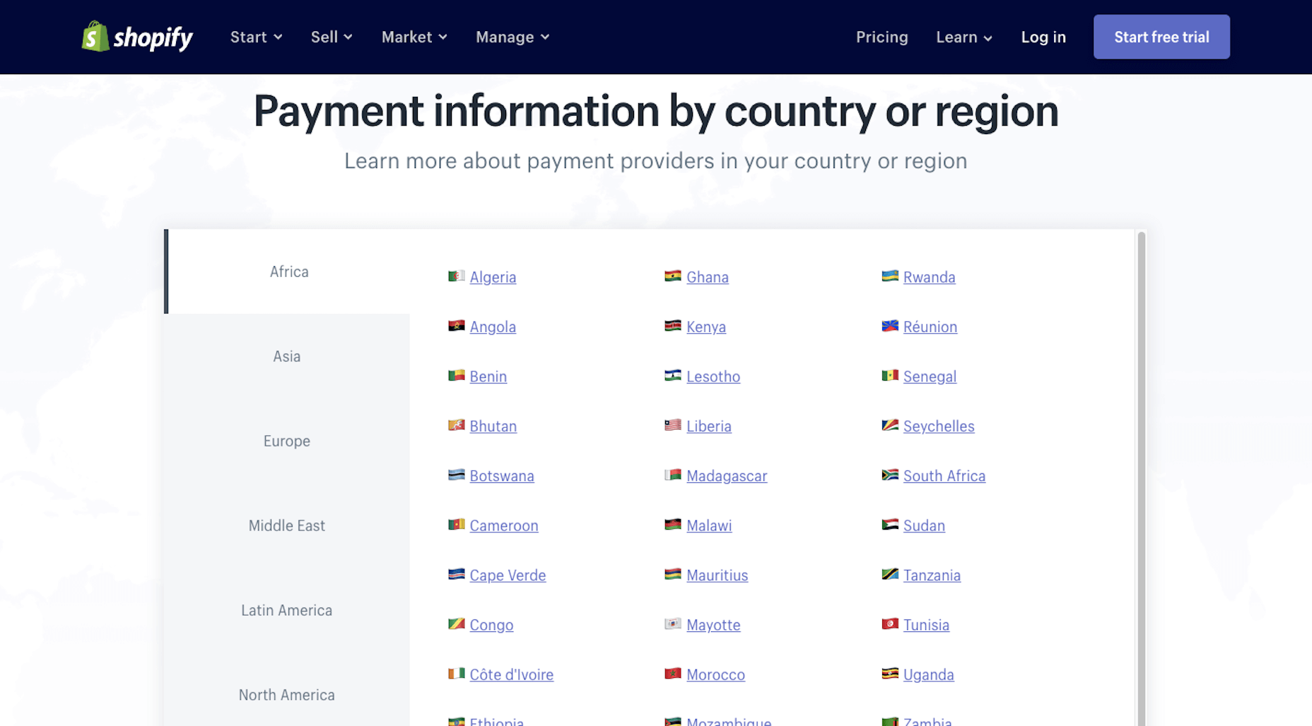Viewport: 1312px width, 726px height.
Task: Click the Morocco flag icon
Action: [673, 674]
